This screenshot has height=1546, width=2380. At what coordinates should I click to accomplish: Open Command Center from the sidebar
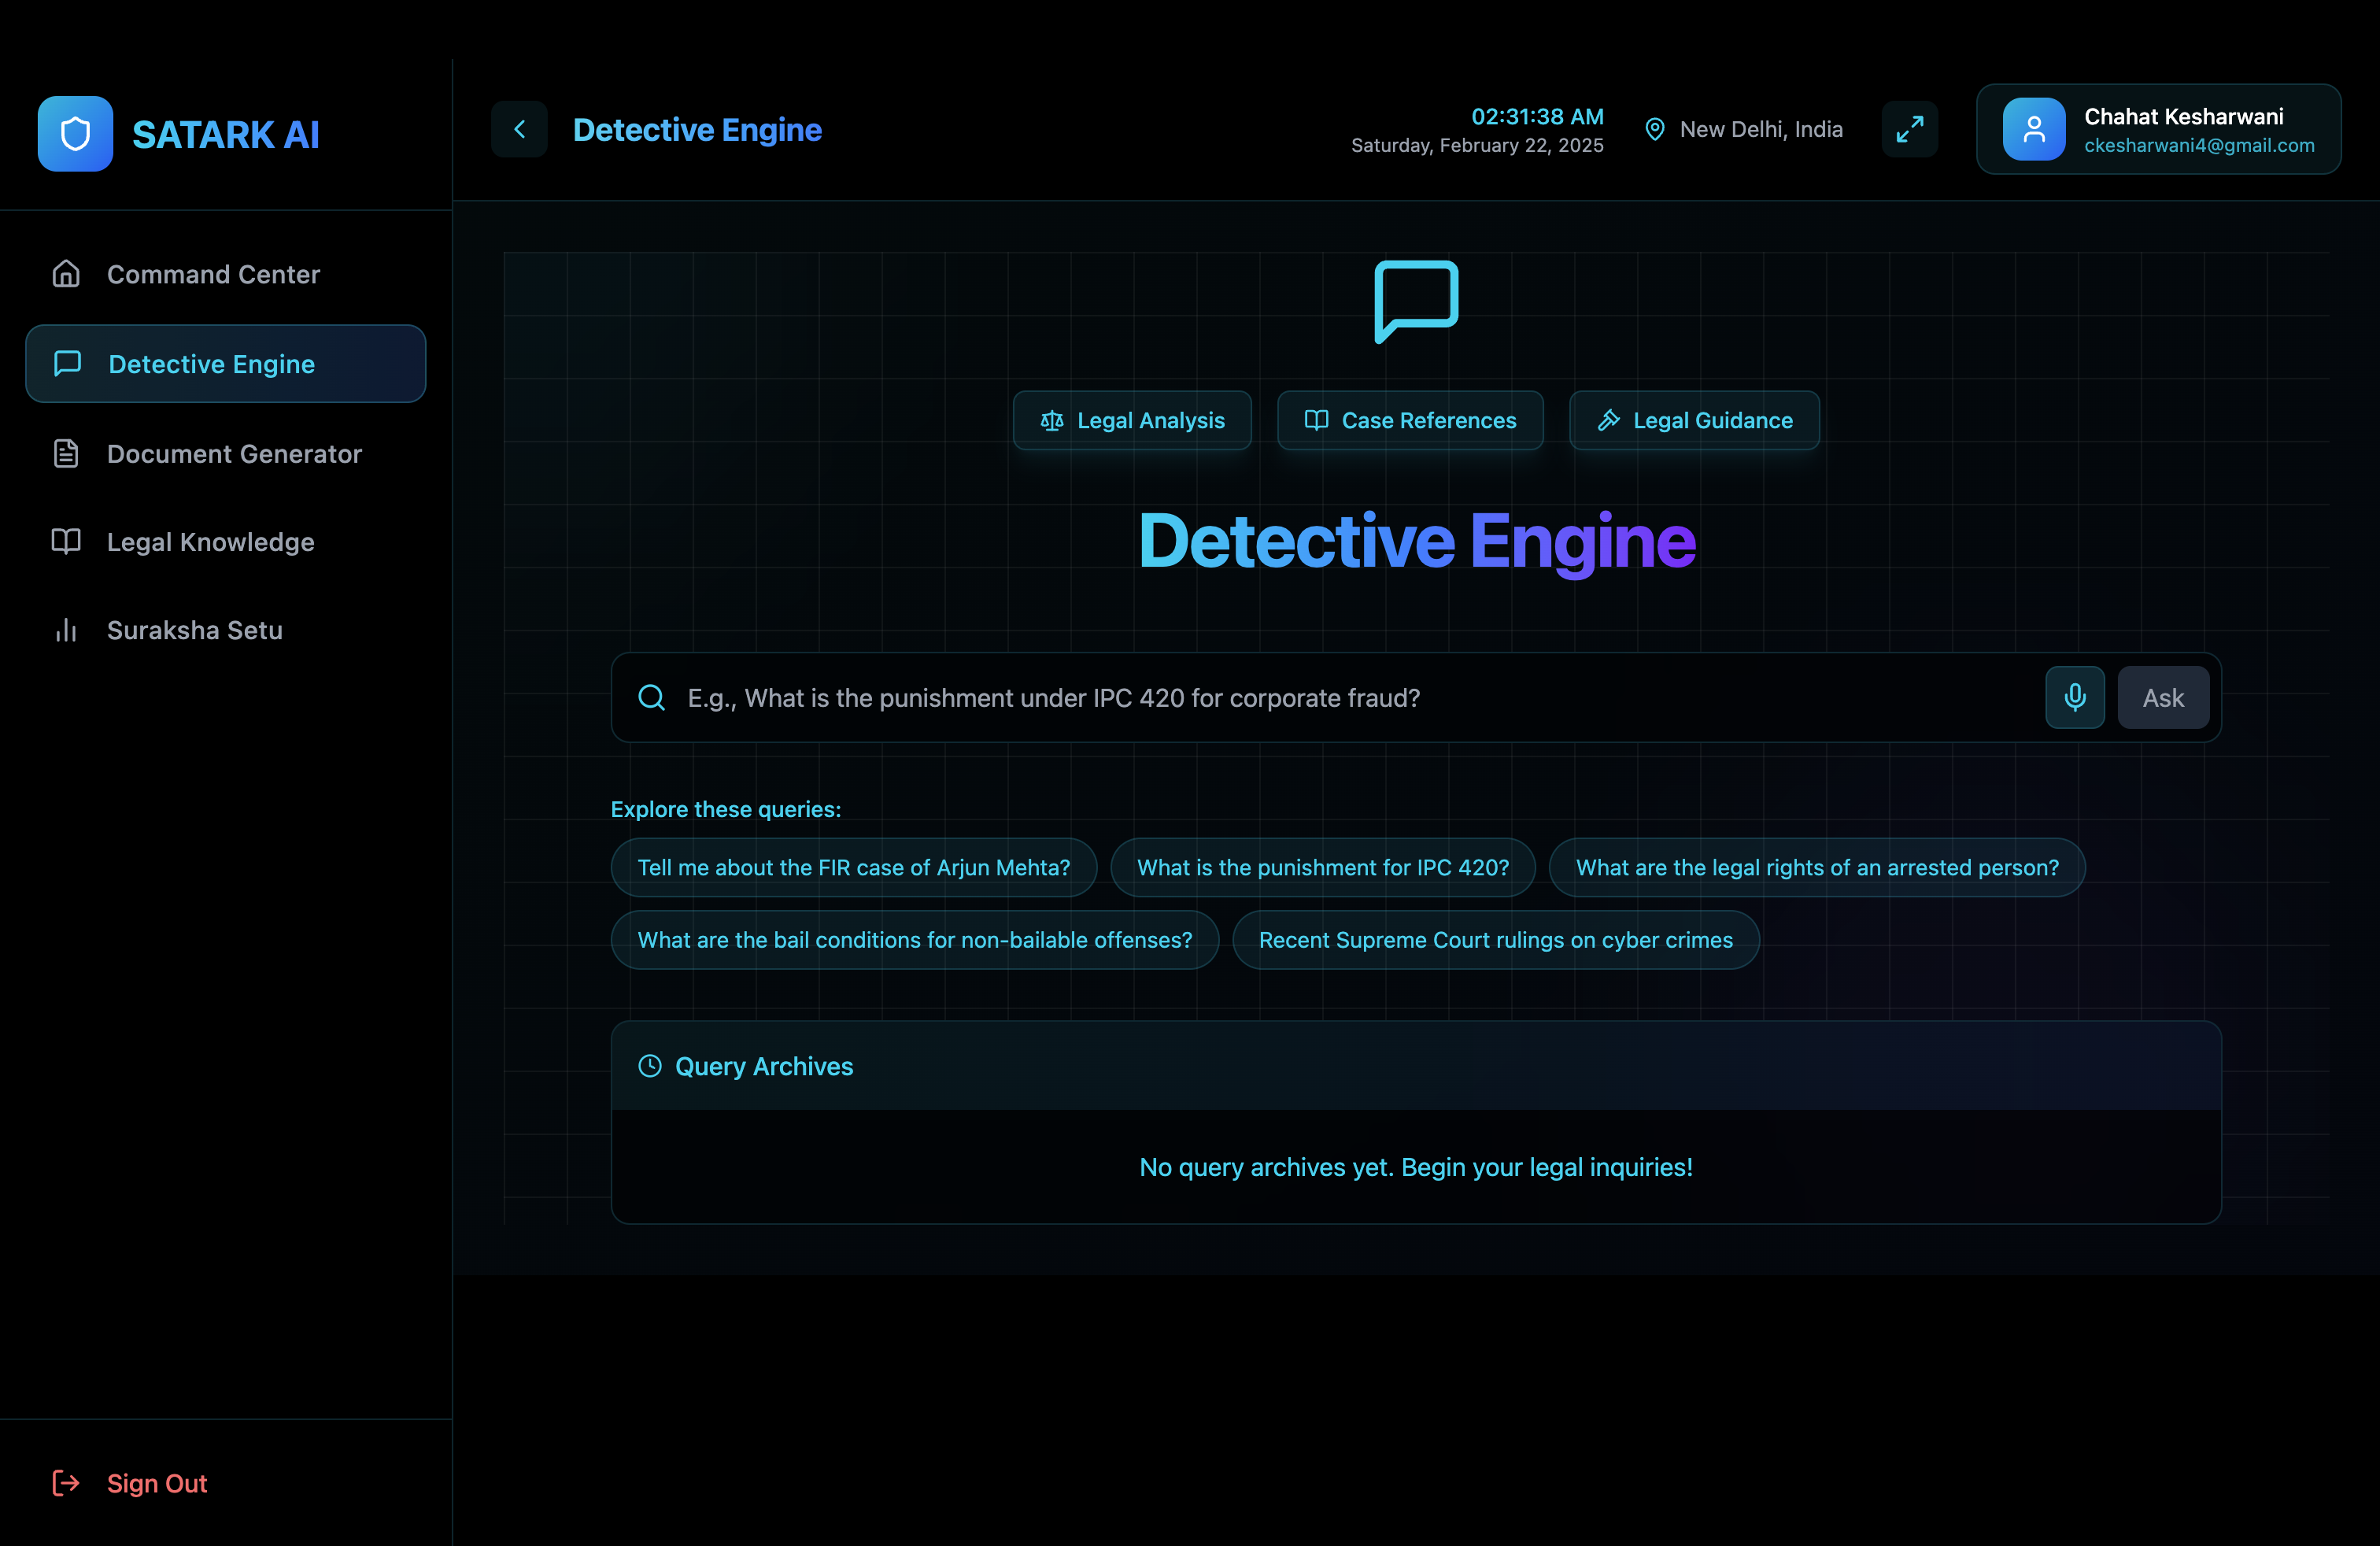[213, 274]
